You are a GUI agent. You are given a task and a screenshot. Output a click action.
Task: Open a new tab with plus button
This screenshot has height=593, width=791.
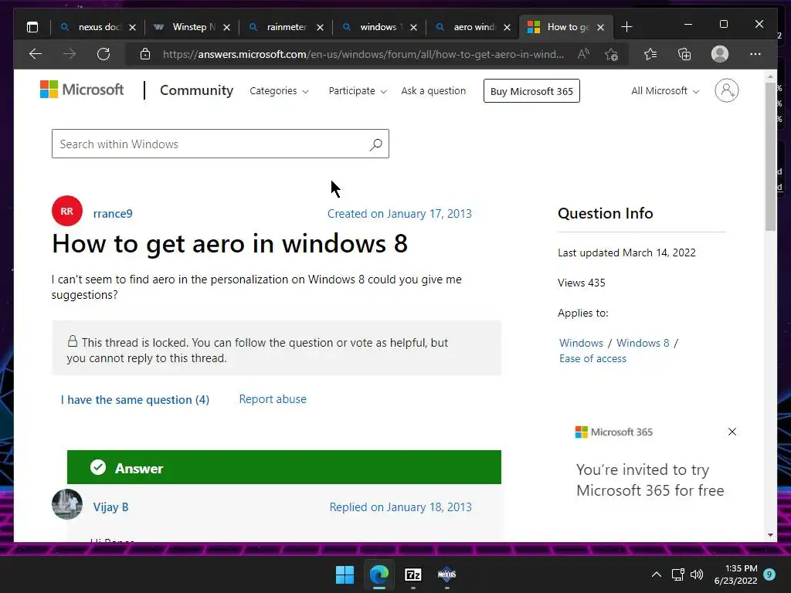coord(626,27)
